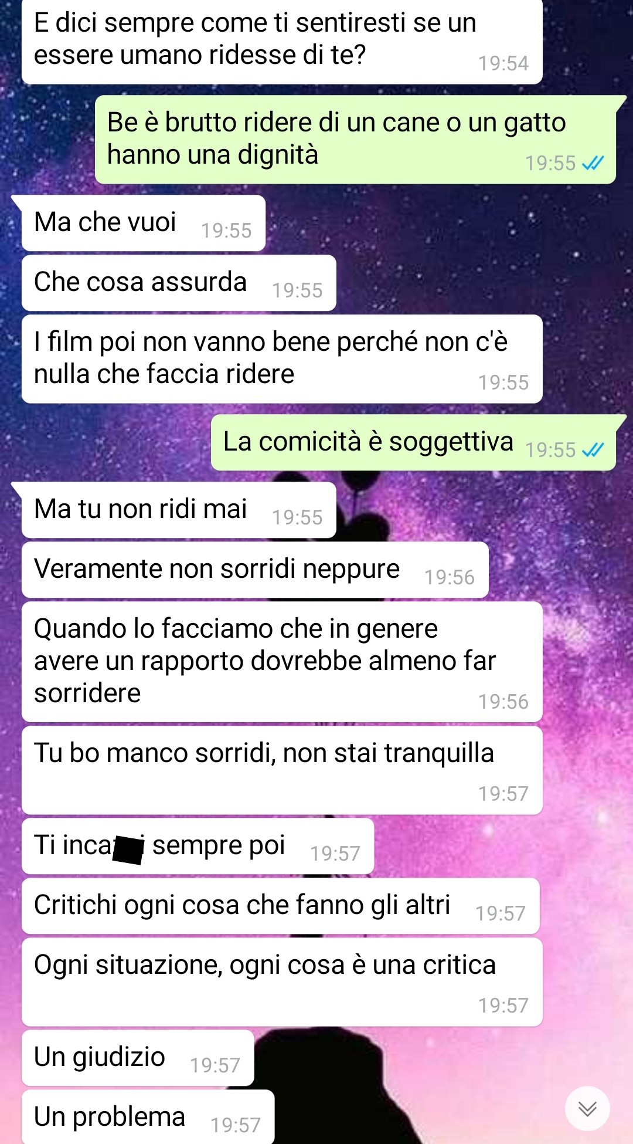Select 'I film poi non vanno bene' message
This screenshot has width=633, height=1144.
click(x=282, y=359)
